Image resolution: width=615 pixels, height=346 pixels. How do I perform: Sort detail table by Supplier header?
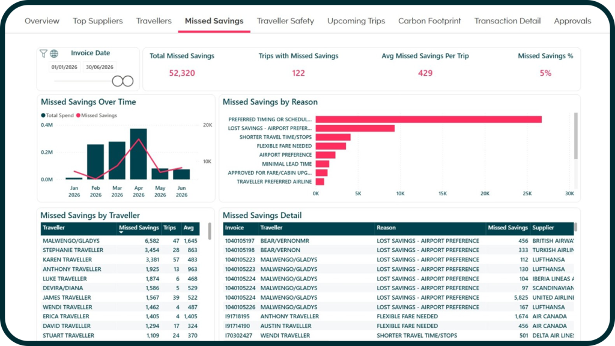543,228
